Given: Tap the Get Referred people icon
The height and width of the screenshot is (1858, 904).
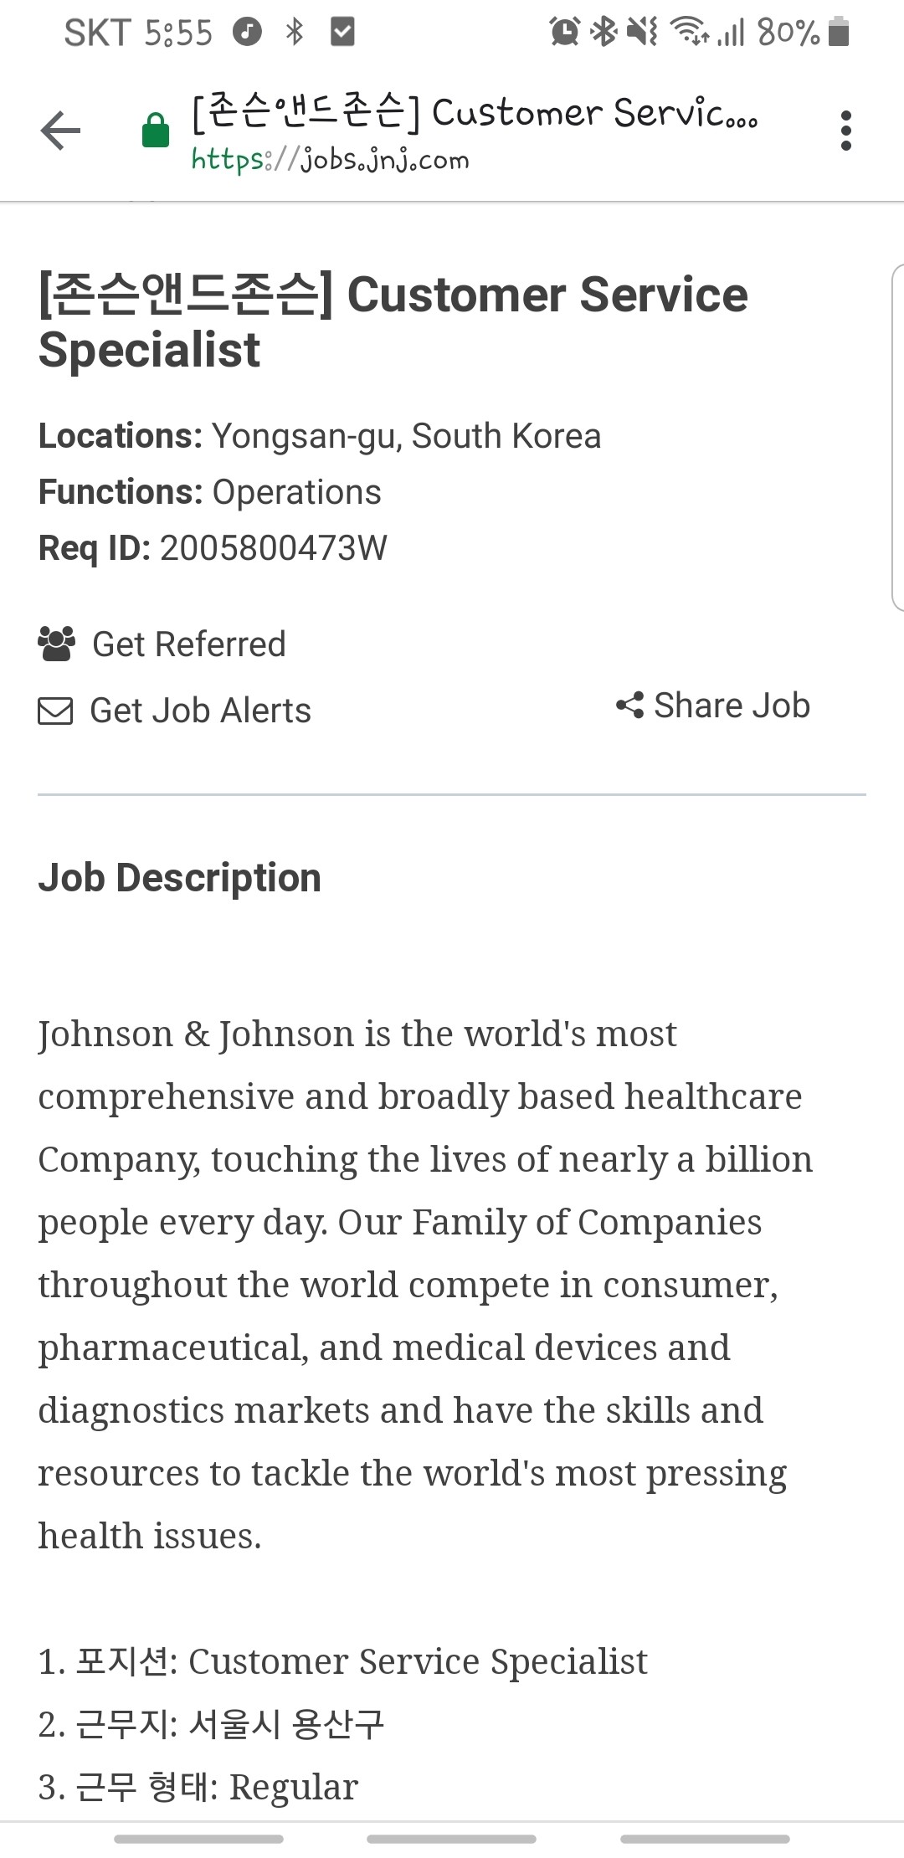Looking at the screenshot, I should click(x=56, y=644).
